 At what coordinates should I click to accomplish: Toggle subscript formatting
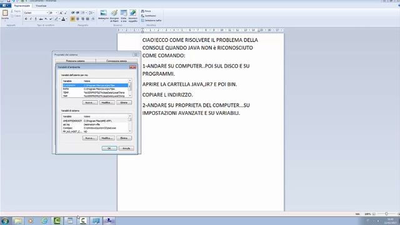pyautogui.click(x=46, y=19)
